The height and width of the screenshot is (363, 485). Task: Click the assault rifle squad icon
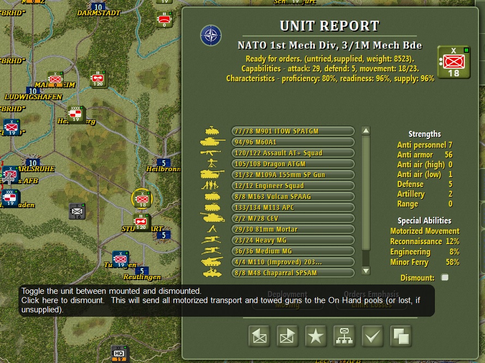(211, 152)
